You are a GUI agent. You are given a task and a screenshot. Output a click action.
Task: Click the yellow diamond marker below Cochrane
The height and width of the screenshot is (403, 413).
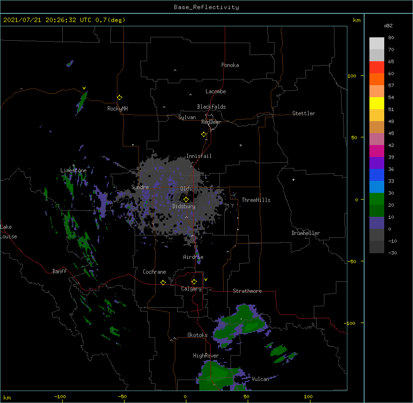[x=163, y=282]
